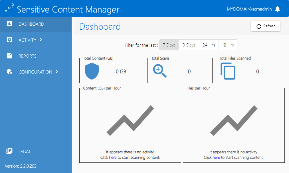289x173 pixels.
Task: Click the 'Total Files Scanned' panel title
Action: click(x=235, y=58)
